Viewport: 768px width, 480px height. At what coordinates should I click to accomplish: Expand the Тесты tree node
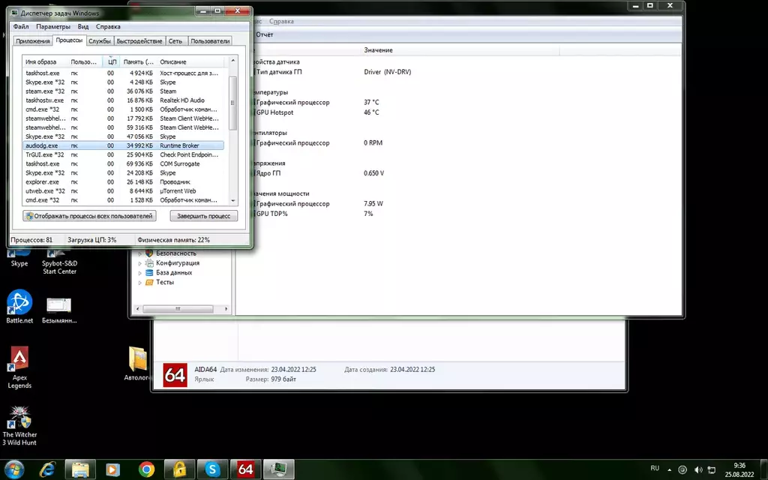pyautogui.click(x=139, y=283)
